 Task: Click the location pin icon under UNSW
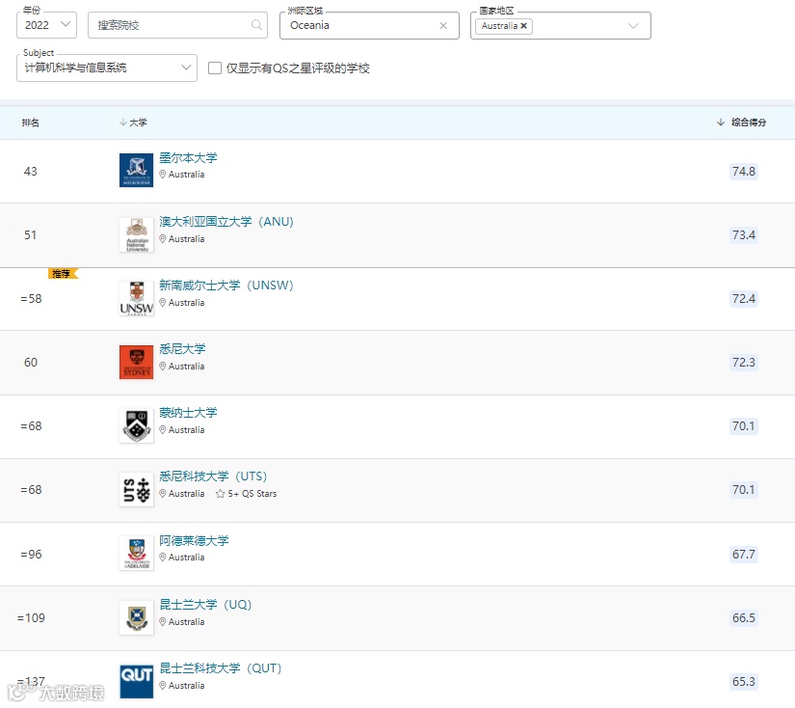pos(163,302)
